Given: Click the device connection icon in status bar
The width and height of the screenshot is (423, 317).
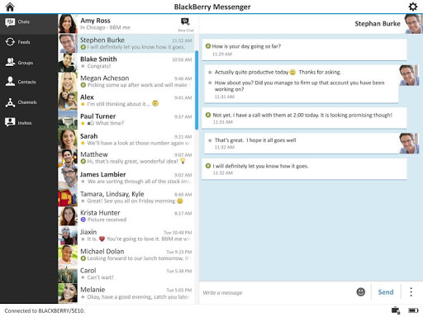Looking at the screenshot, I should click(x=396, y=310).
